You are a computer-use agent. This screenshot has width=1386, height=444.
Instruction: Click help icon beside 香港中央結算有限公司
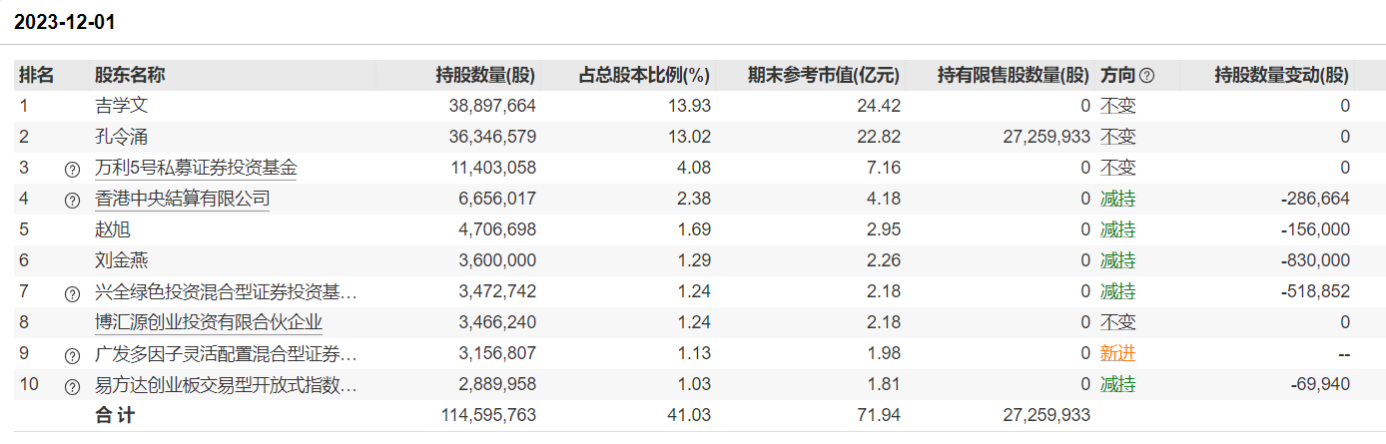(x=72, y=200)
